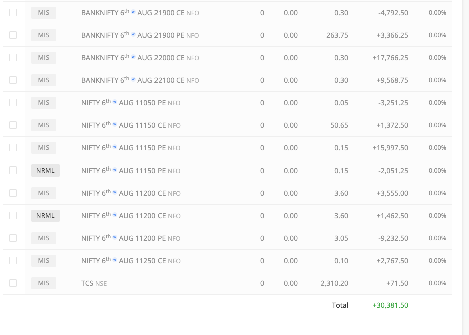
Task: Click weekly icon on NRML NIFTY 11200 CE
Action: [114, 215]
